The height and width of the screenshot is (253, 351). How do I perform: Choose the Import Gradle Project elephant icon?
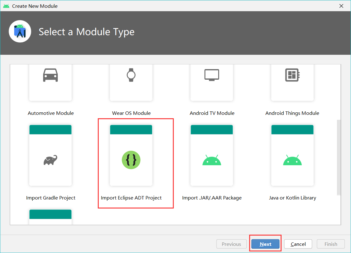click(x=50, y=160)
